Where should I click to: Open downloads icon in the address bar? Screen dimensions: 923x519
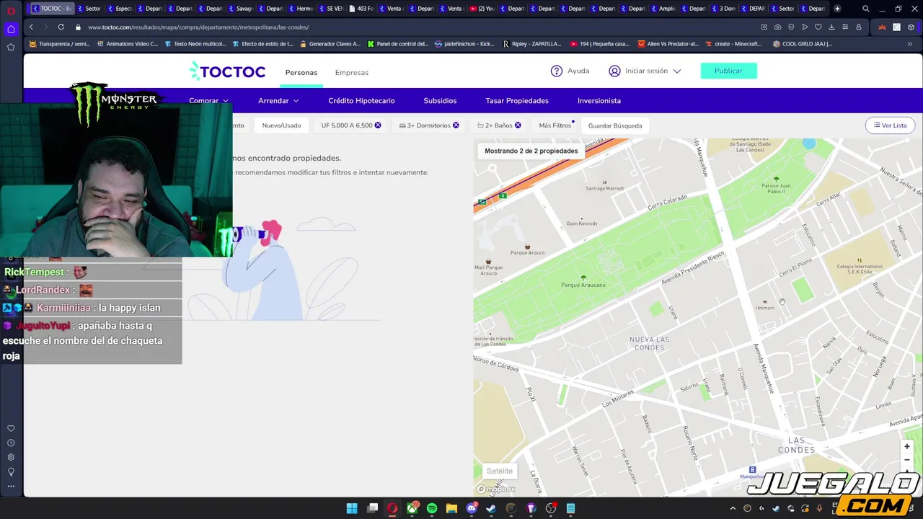click(x=831, y=27)
